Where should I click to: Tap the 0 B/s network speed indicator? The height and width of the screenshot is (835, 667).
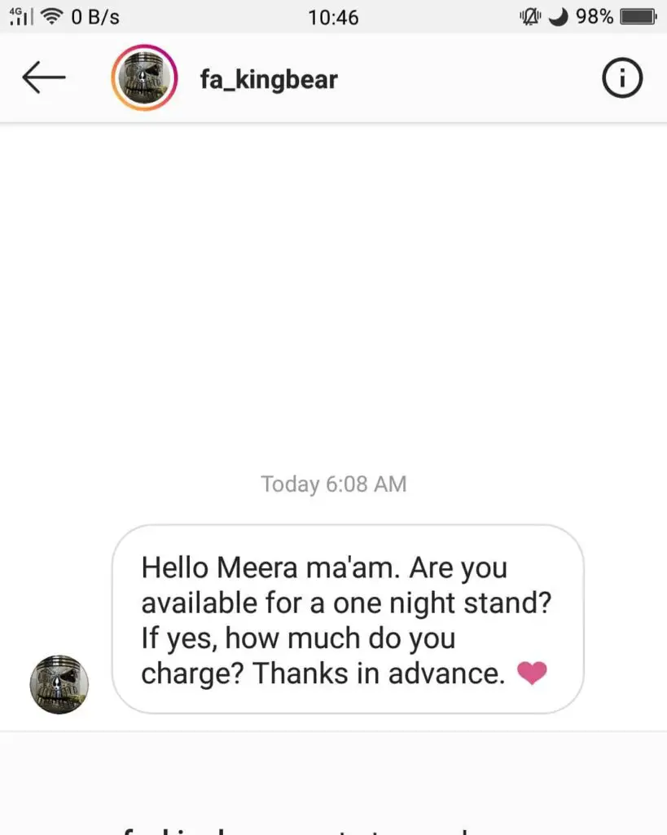click(x=95, y=17)
